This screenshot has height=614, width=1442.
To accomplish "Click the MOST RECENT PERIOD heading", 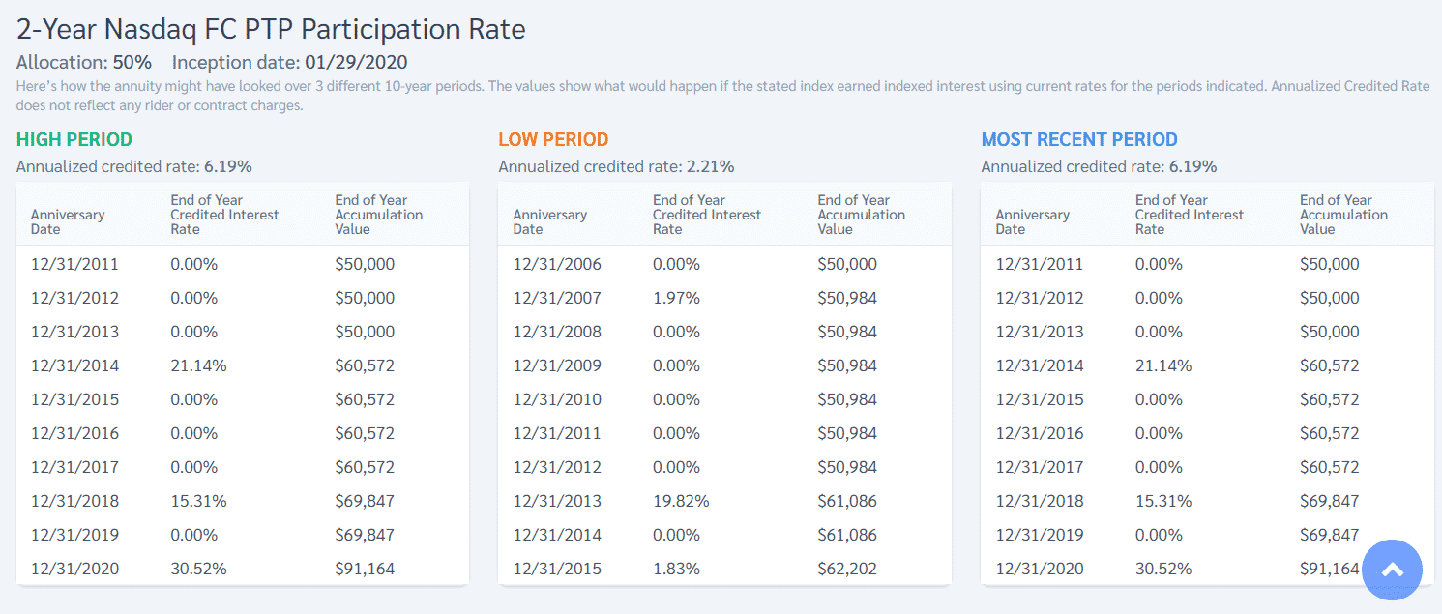I will [1079, 139].
